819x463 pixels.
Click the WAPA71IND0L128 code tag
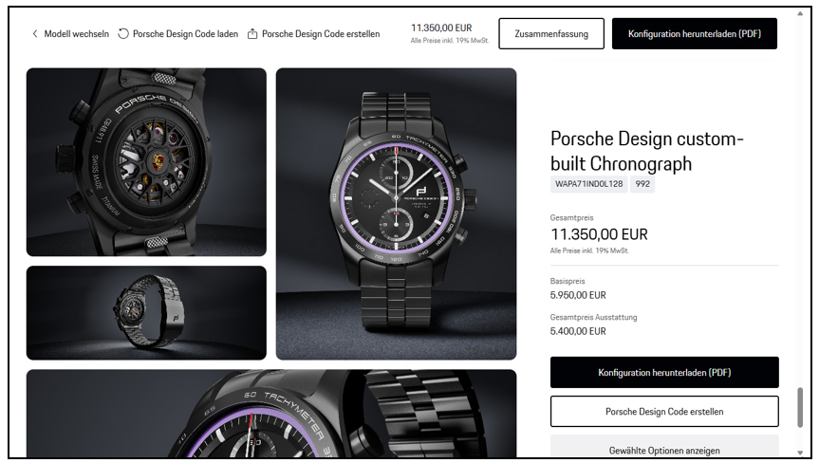click(588, 184)
